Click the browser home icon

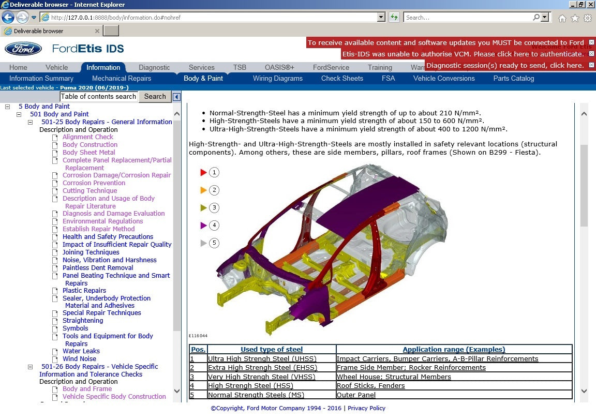tap(562, 18)
